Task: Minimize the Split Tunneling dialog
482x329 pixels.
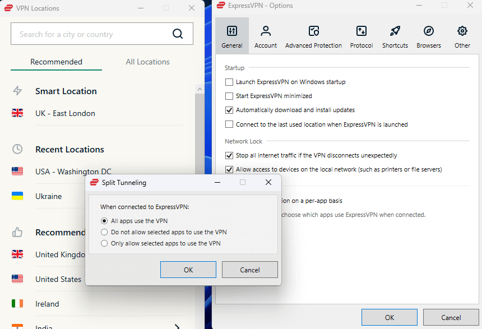Action: click(217, 182)
